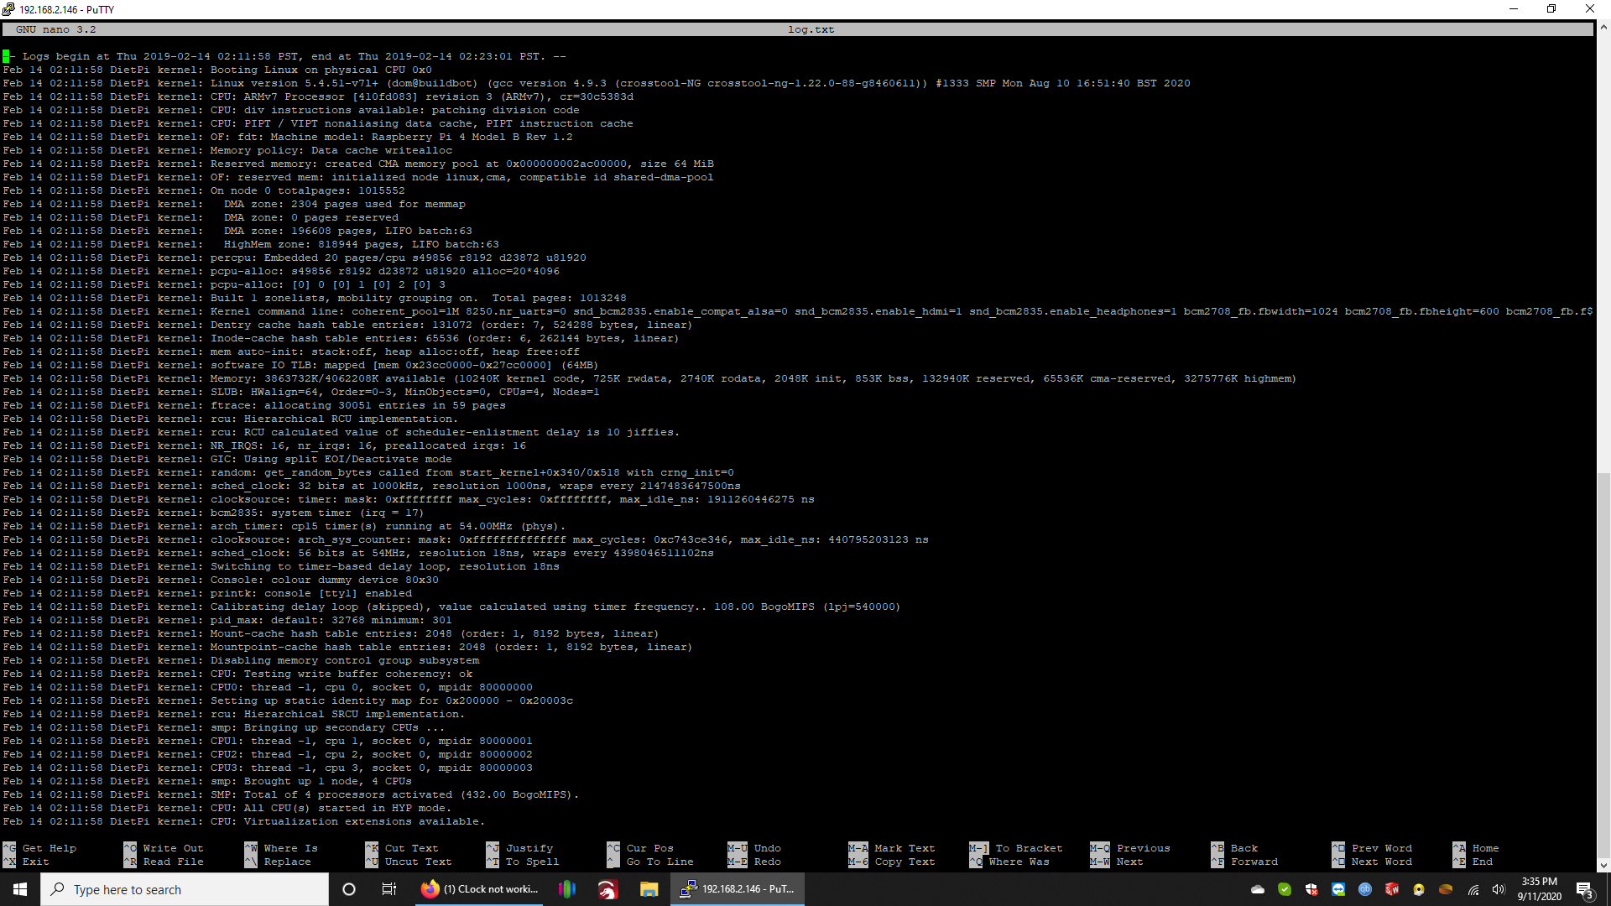Open the red dragon app in taskbar
The image size is (1611, 906).
(x=607, y=889)
